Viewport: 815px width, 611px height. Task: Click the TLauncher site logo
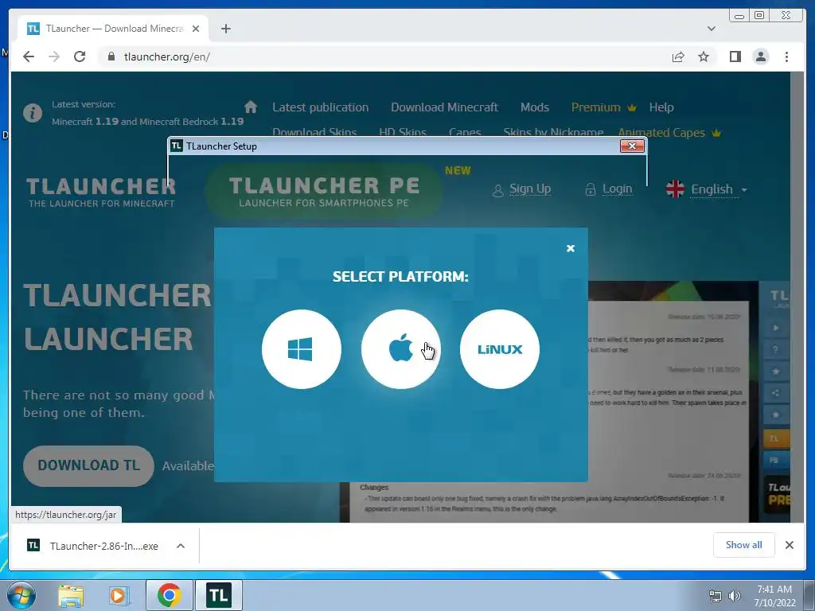101,193
